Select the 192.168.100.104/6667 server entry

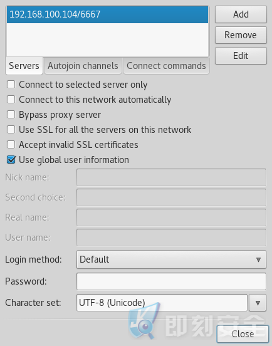[107, 14]
